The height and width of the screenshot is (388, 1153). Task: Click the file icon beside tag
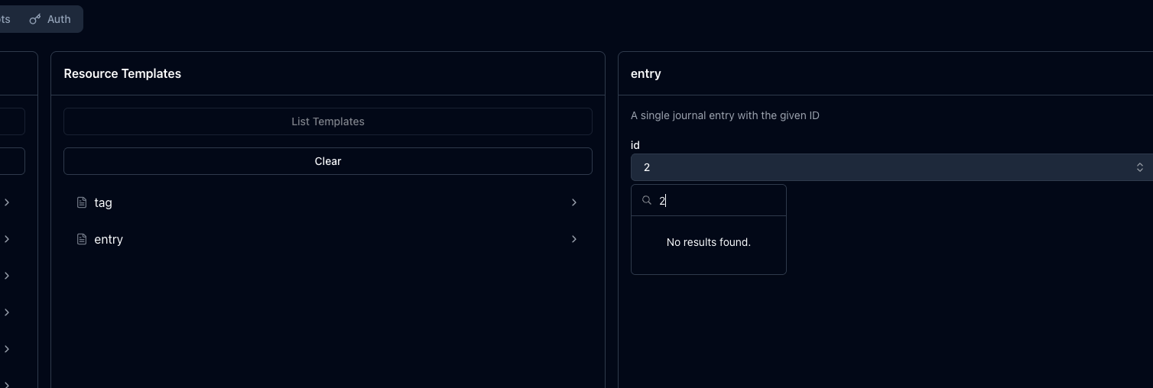pos(82,202)
